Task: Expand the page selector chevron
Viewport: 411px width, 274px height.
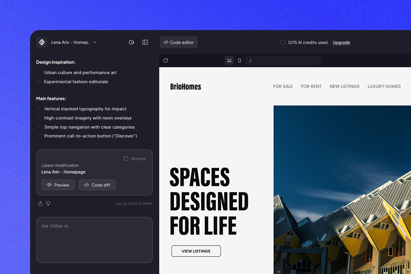Action: (94, 42)
